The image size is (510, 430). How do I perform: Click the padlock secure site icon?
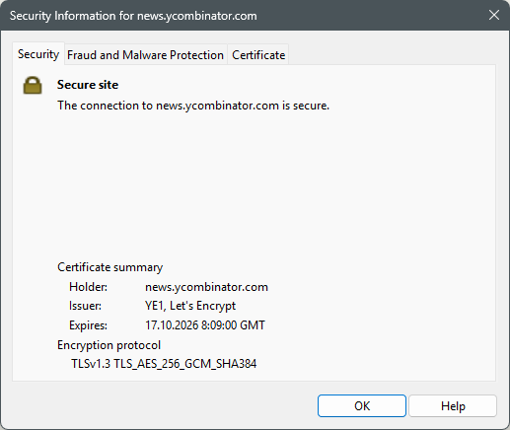point(33,86)
